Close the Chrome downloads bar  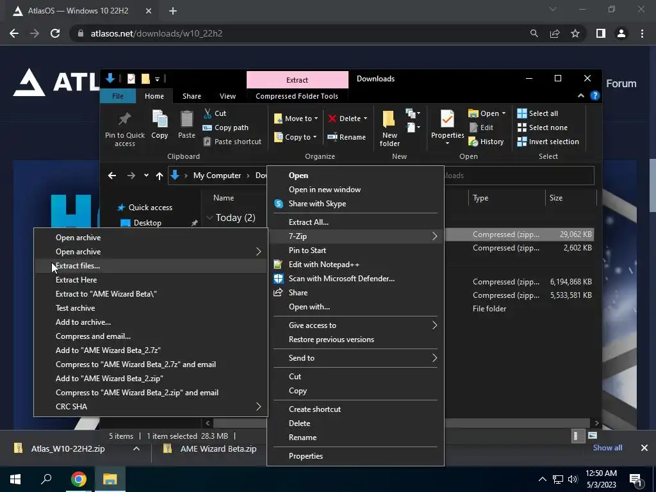(x=644, y=448)
